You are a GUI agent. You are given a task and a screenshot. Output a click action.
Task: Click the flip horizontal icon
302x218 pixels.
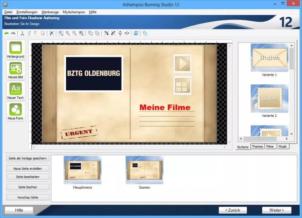(x=127, y=34)
